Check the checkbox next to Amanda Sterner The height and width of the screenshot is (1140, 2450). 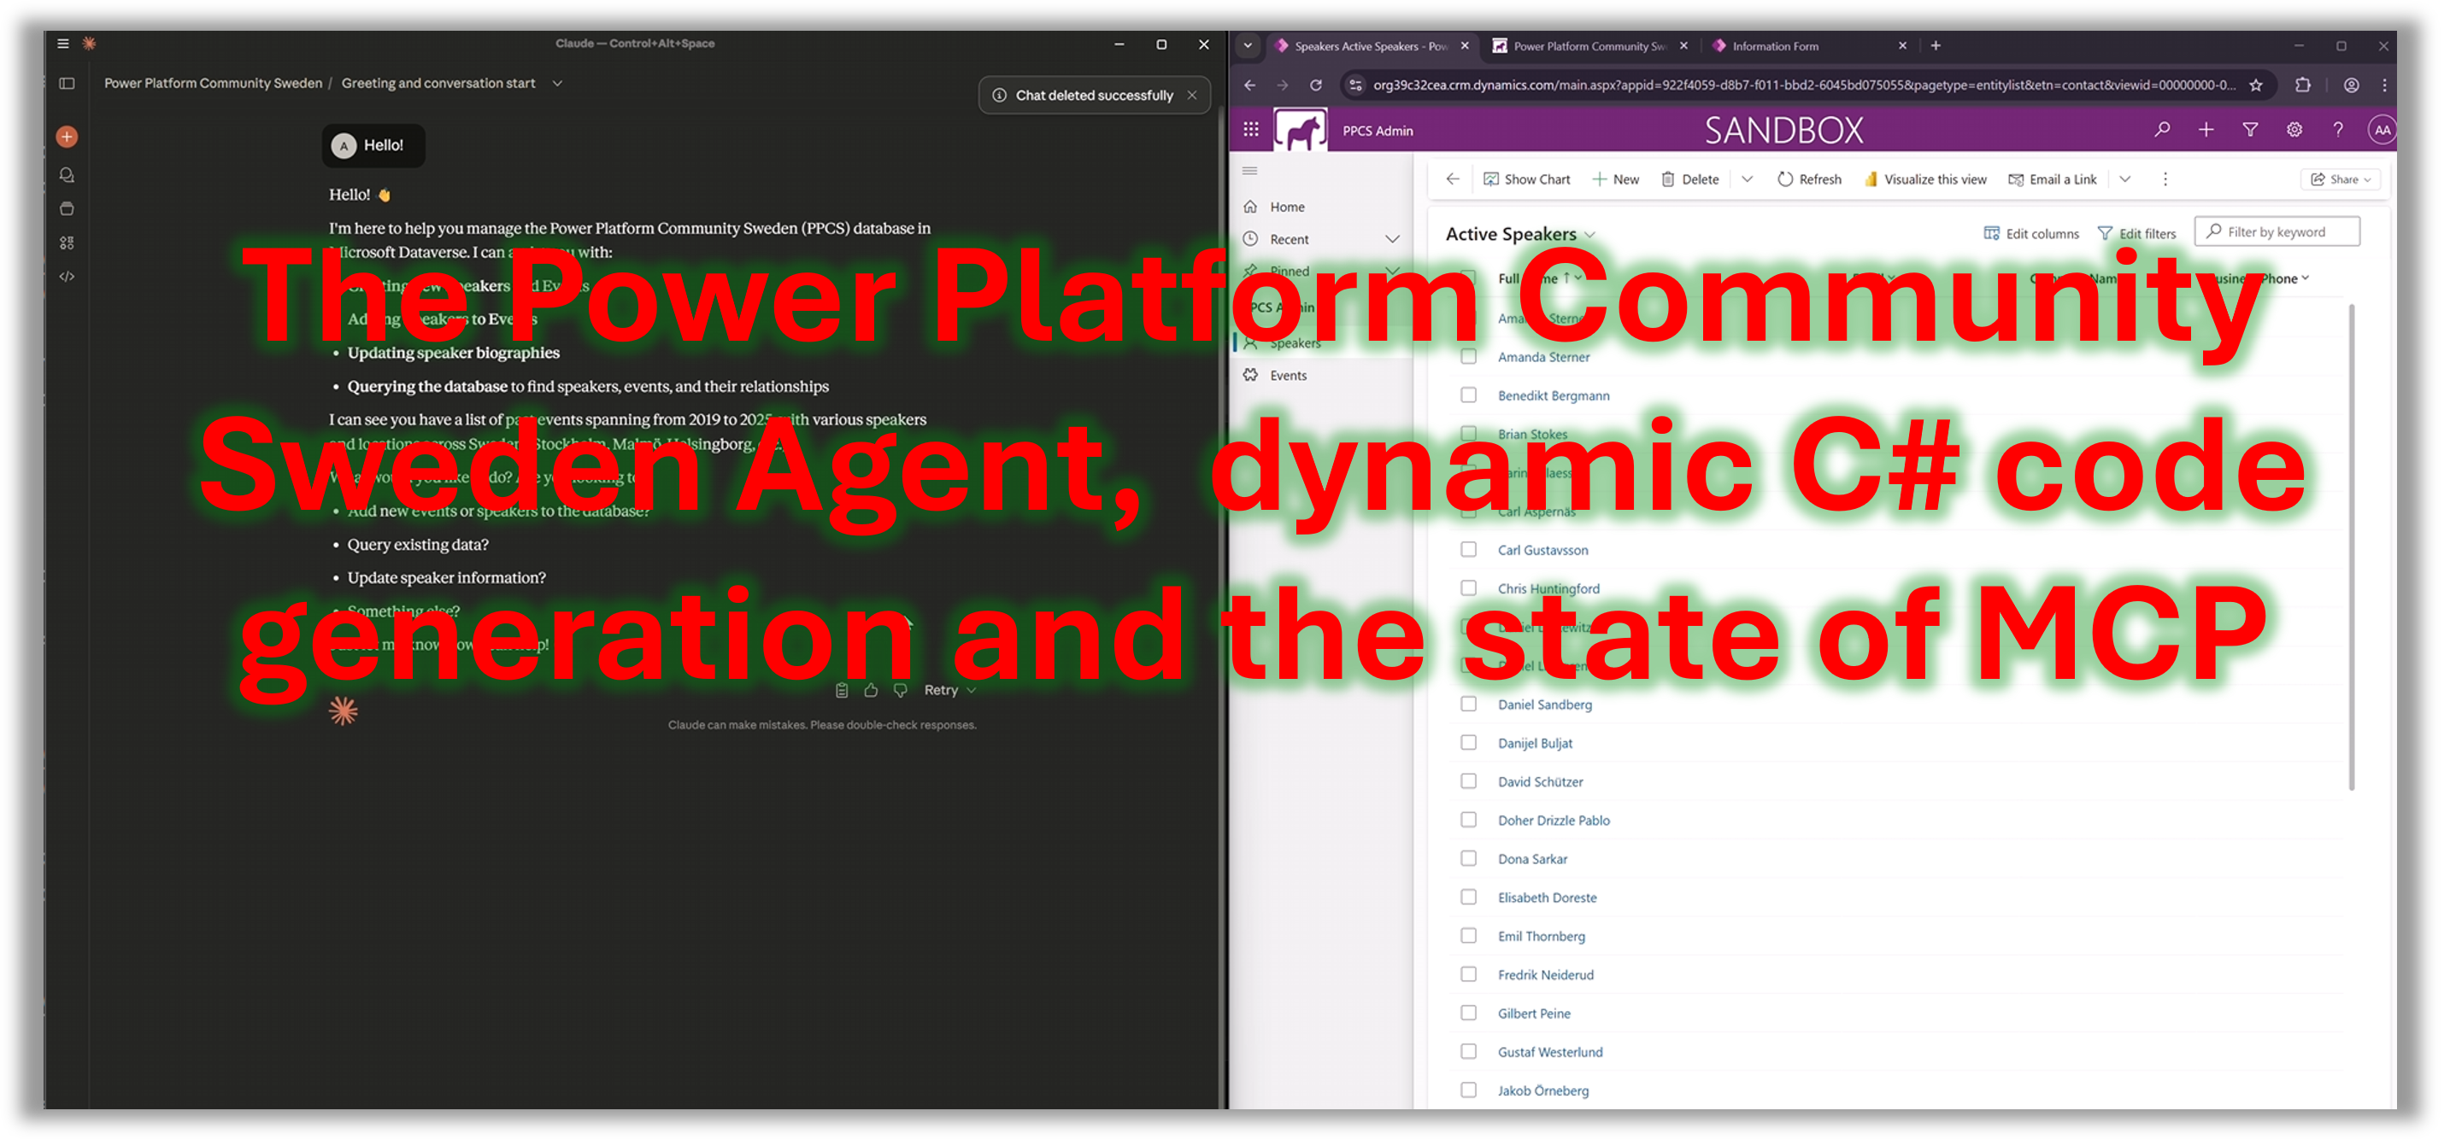pyautogui.click(x=1468, y=357)
